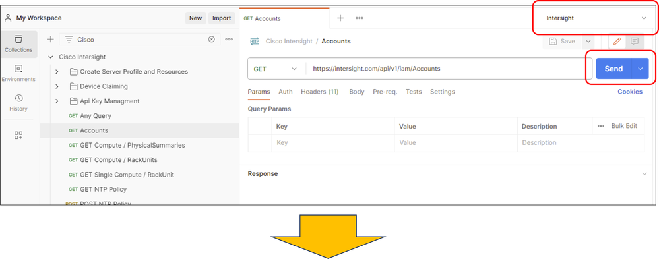Open the GET NTP Policy request

140,189
